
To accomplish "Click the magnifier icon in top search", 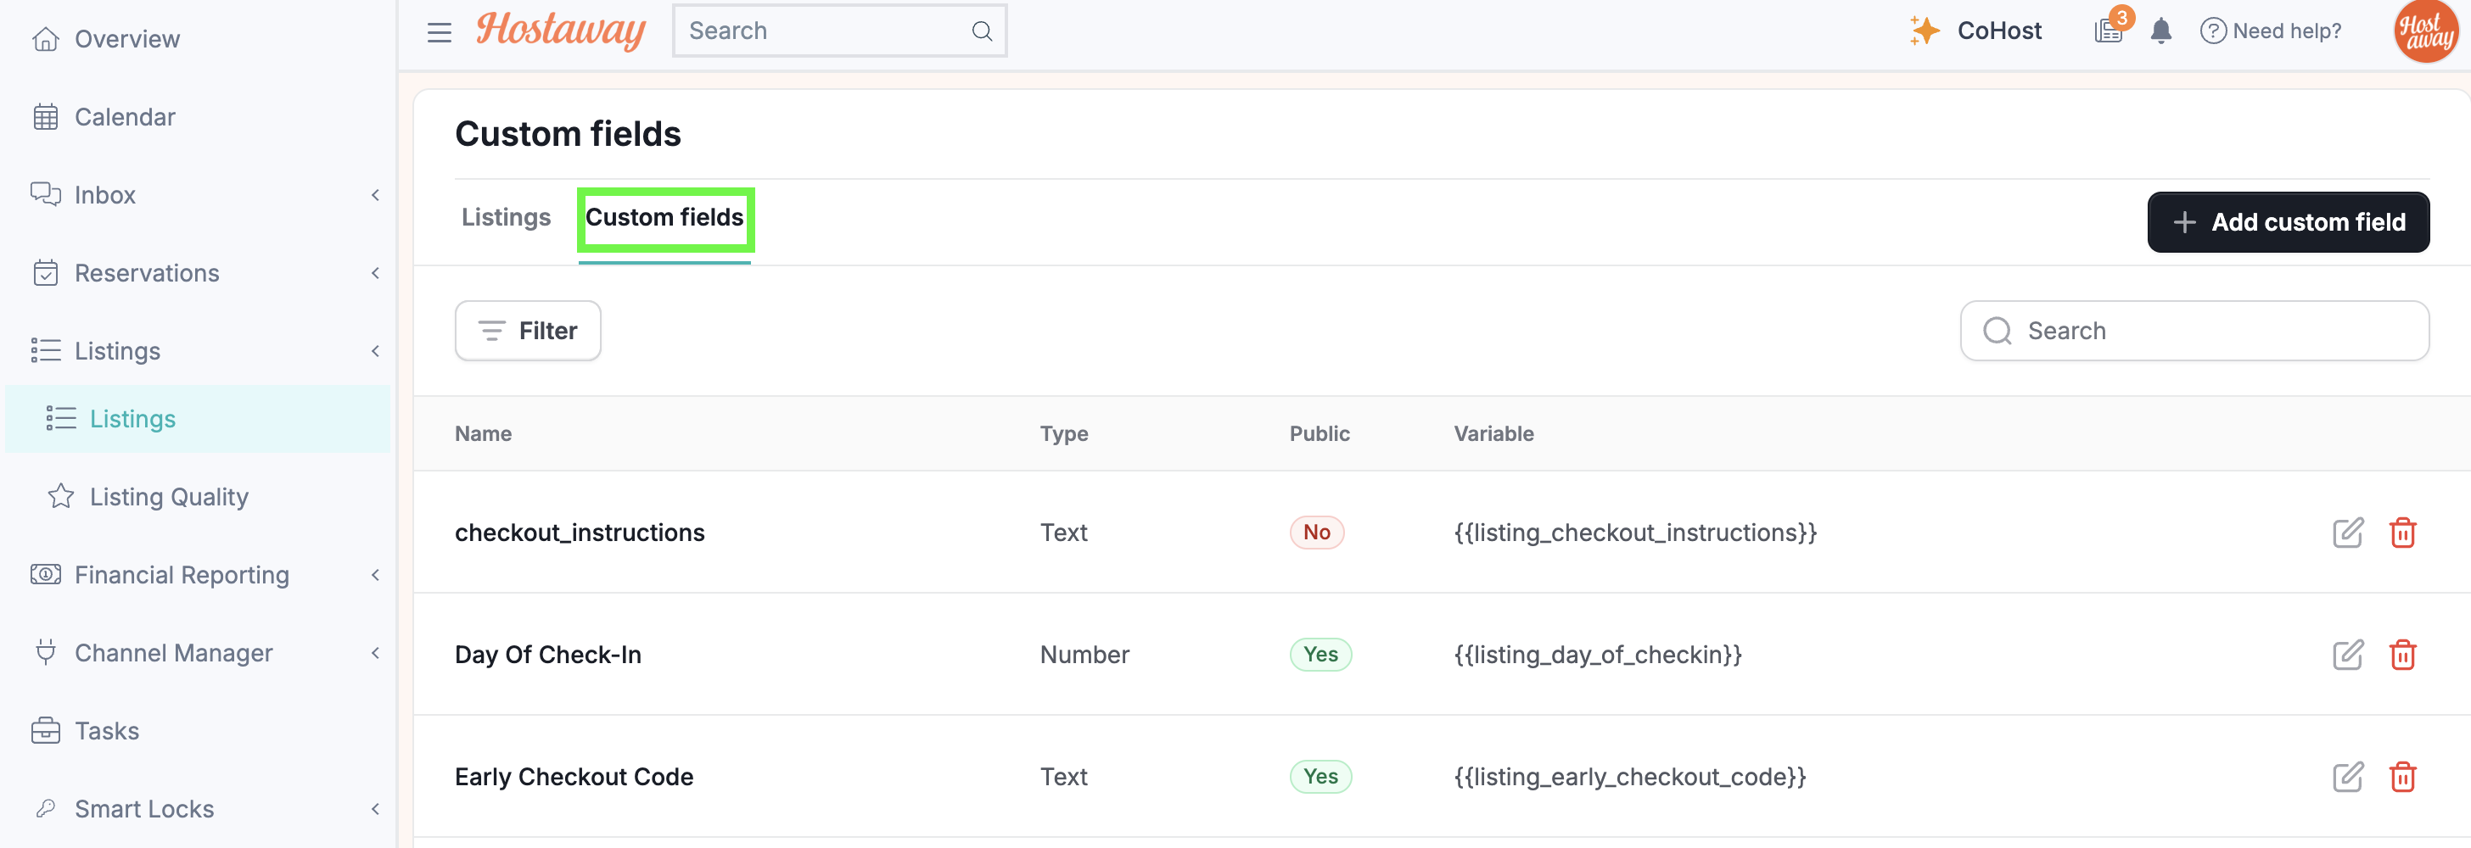I will click(x=981, y=31).
